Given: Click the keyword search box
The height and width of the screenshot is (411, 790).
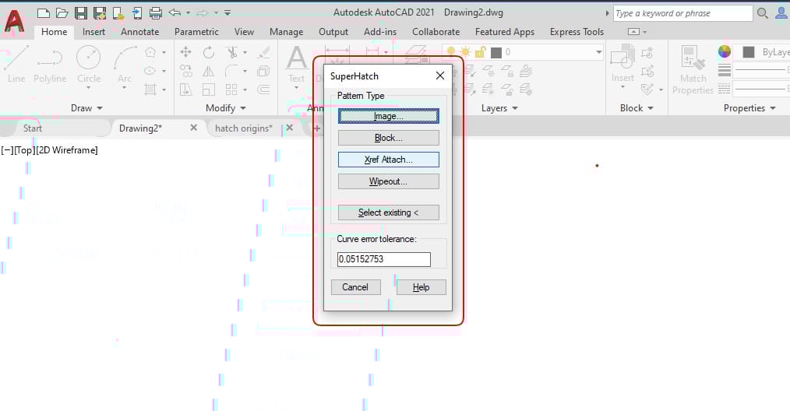Looking at the screenshot, I should [682, 13].
